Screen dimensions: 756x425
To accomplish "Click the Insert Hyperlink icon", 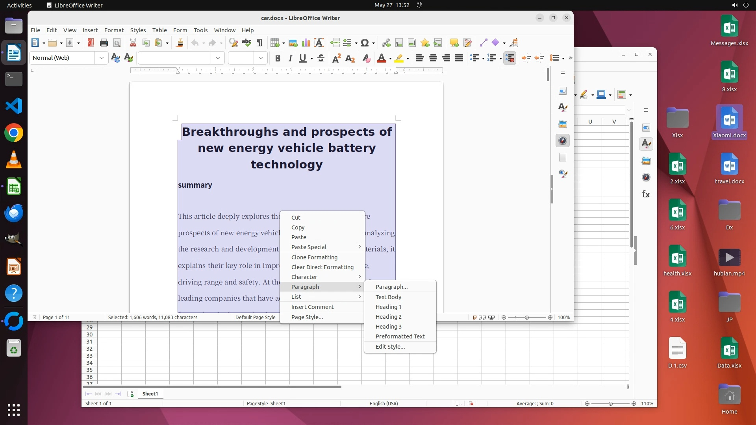I will (386, 43).
